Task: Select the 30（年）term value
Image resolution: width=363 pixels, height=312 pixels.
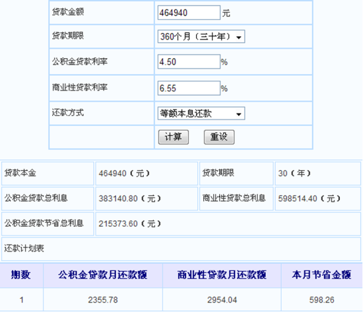Action: click(294, 173)
